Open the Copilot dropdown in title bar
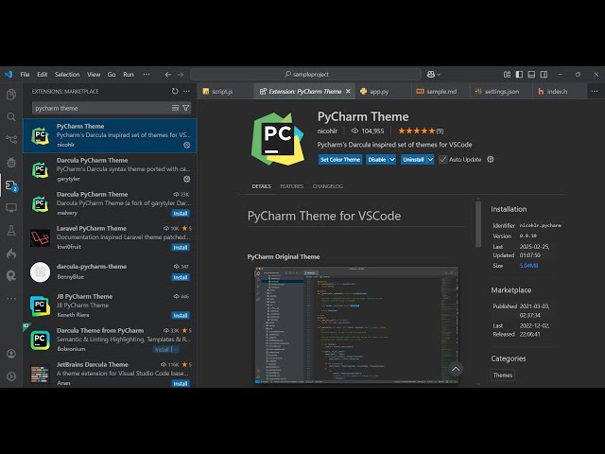Image resolution: width=605 pixels, height=454 pixels. [x=434, y=74]
